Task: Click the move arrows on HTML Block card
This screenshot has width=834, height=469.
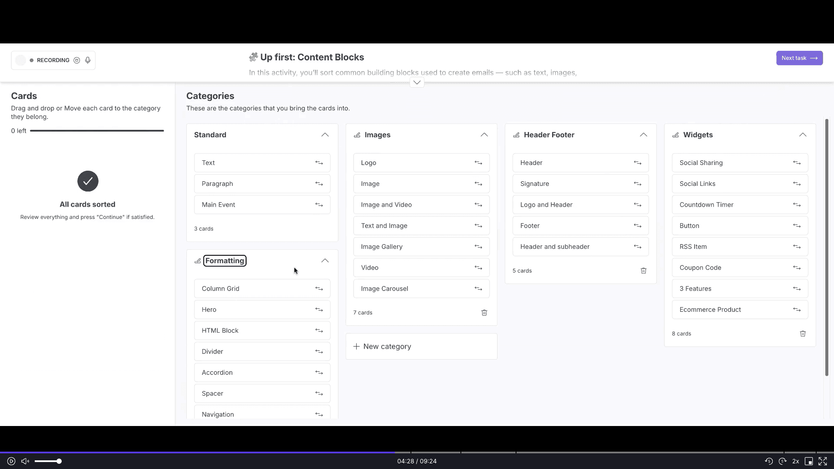Action: [319, 330]
